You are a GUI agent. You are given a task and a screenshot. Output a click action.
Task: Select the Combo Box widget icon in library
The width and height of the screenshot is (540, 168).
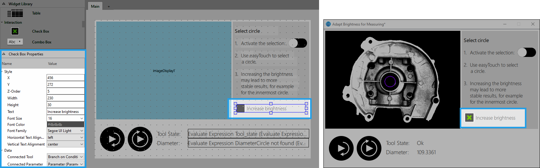(15, 42)
